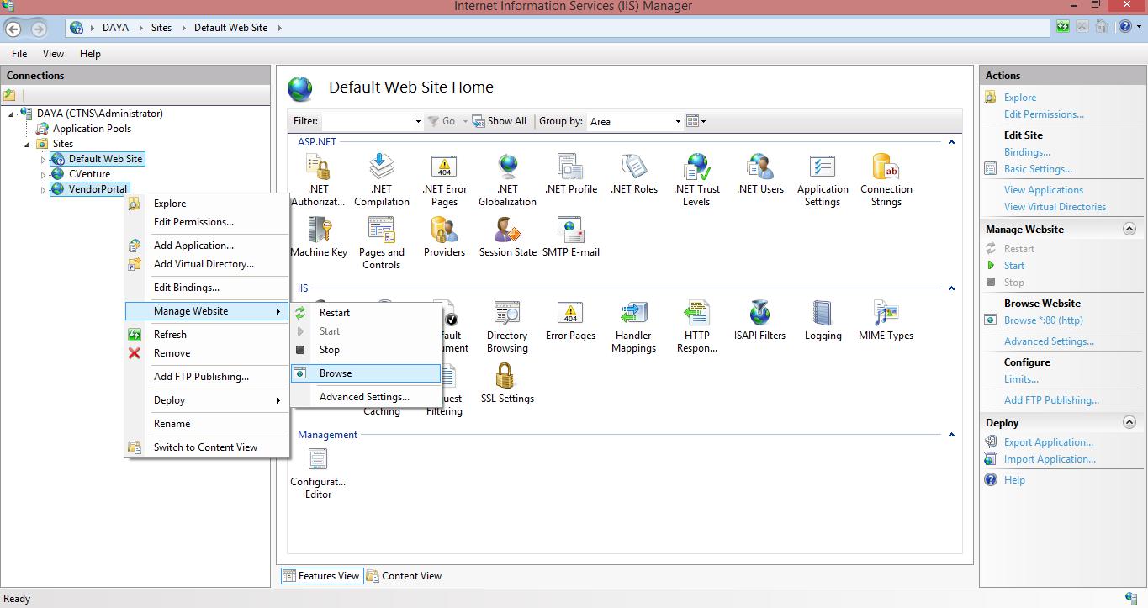Image resolution: width=1148 pixels, height=608 pixels.
Task: Open the IIS Error Pages icon
Action: (570, 320)
